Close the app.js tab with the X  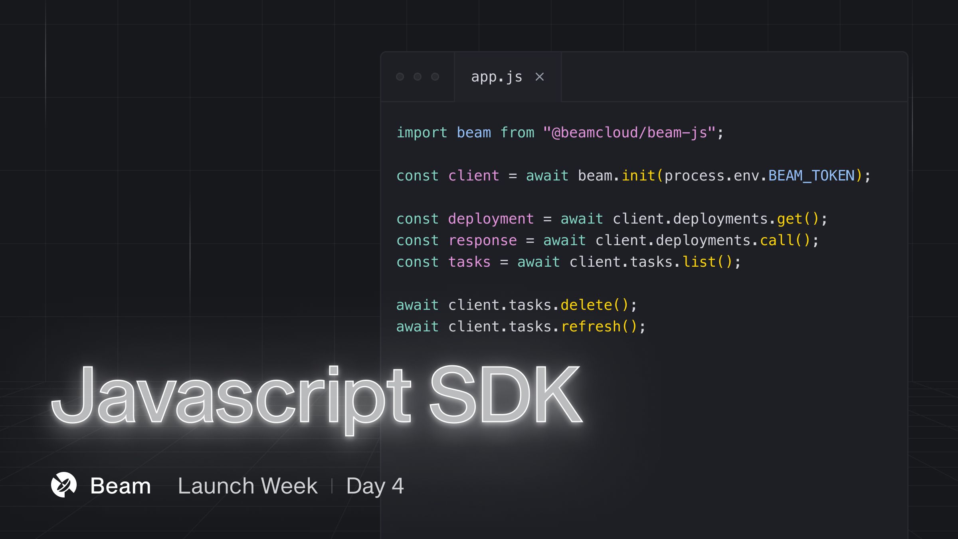[540, 77]
